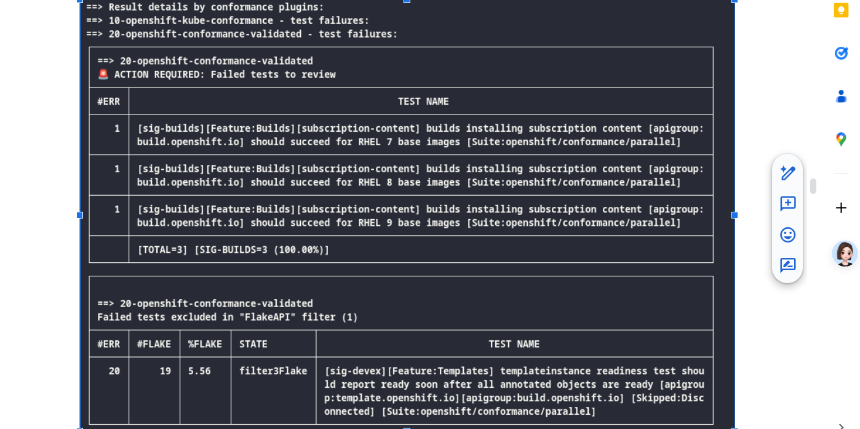Click the "[TOTAL=3]" summary row in the image

(x=233, y=250)
